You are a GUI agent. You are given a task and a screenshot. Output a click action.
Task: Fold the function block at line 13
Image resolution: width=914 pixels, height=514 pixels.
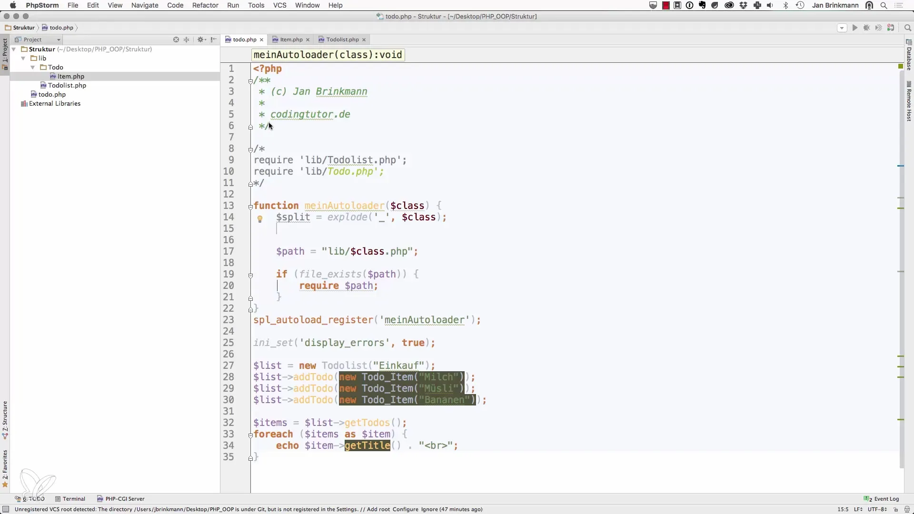(x=250, y=207)
